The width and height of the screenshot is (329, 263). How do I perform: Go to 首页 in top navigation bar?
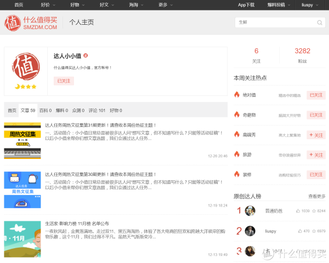pyautogui.click(x=19, y=5)
